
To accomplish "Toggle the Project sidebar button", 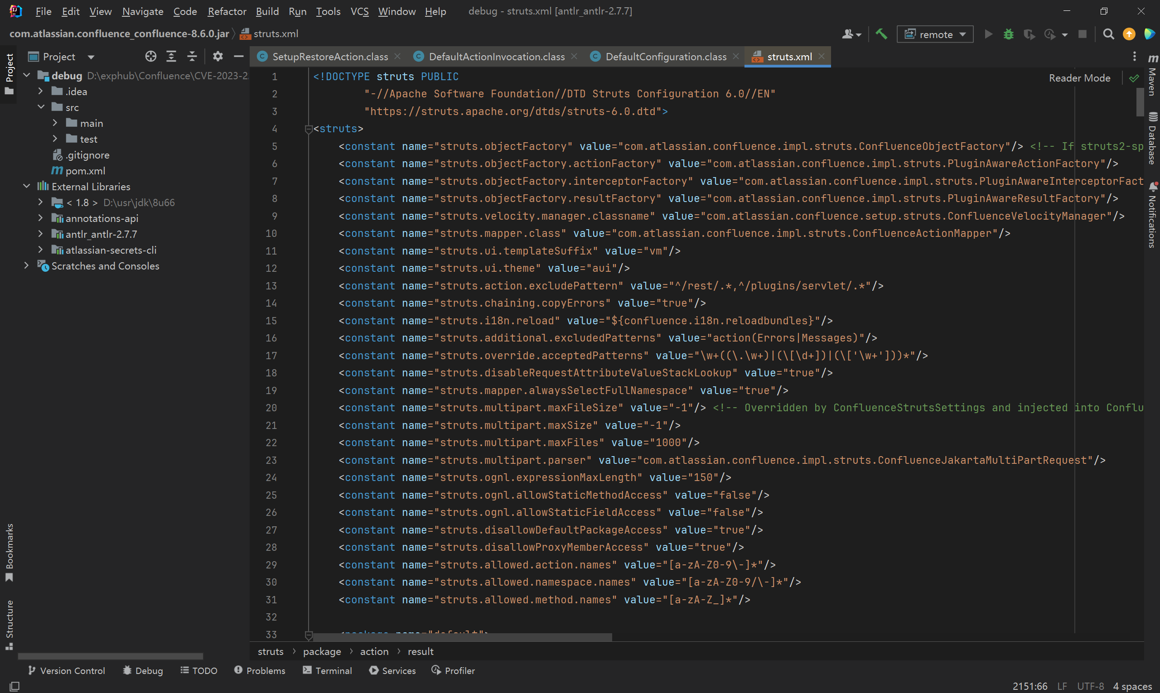I will point(9,74).
